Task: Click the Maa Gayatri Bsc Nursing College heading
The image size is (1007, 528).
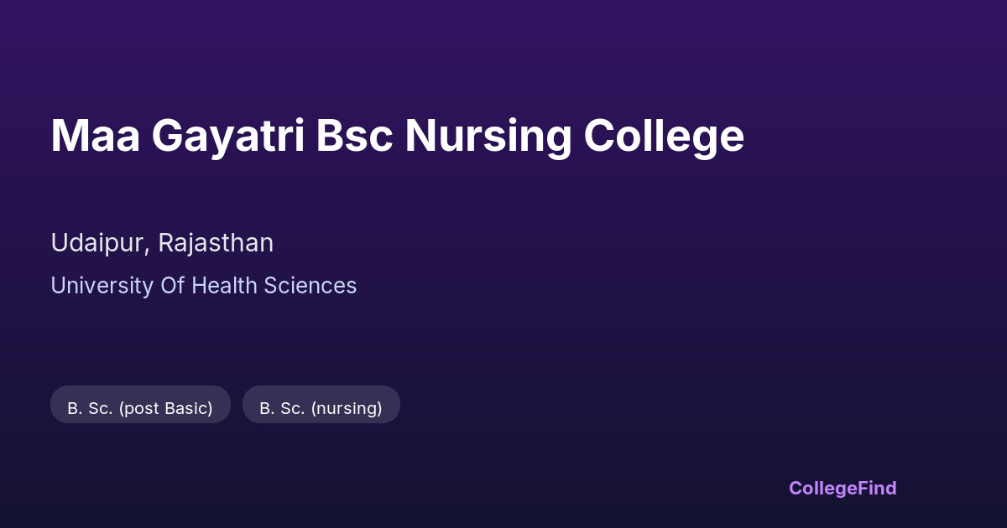Action: [x=397, y=136]
